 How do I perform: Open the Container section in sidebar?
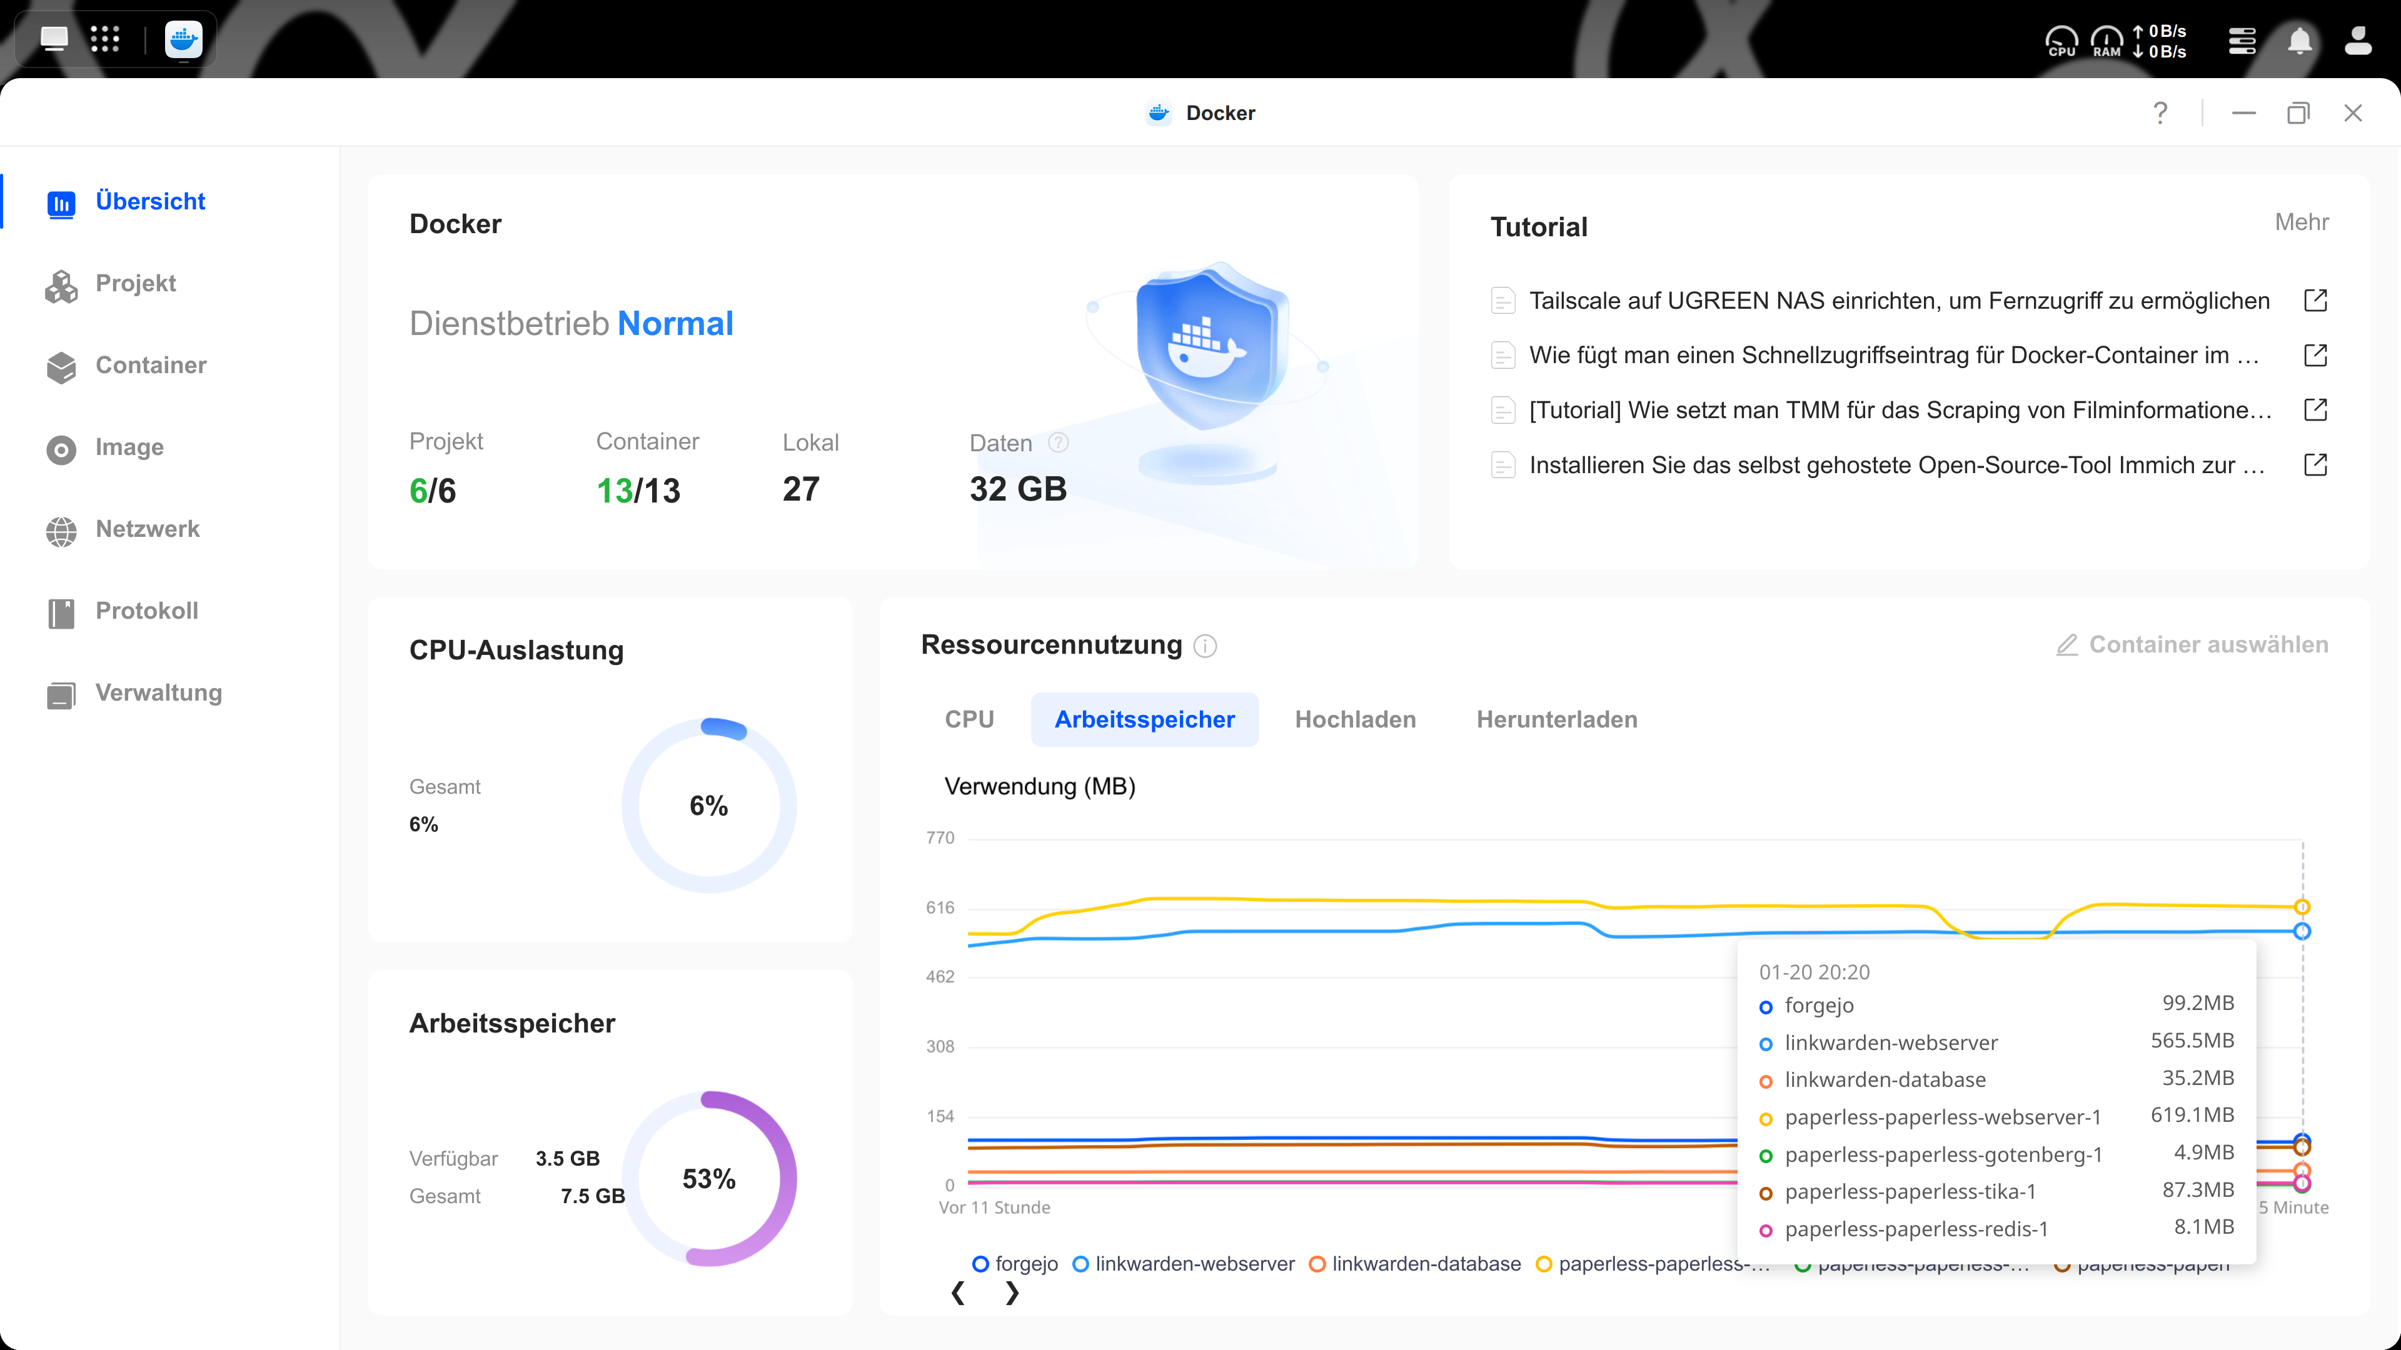[150, 365]
